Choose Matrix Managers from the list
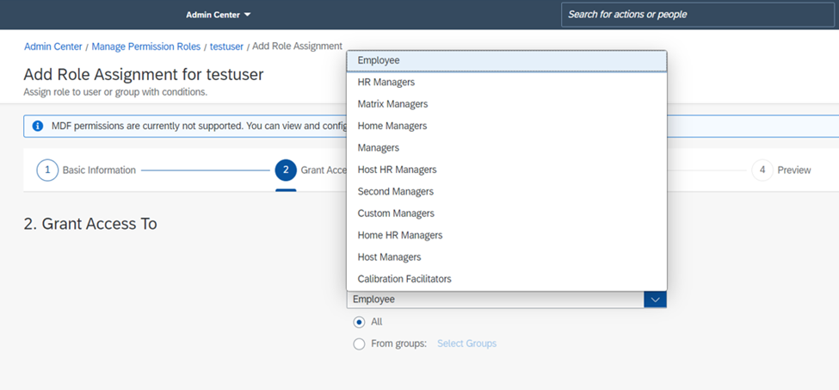 click(x=507, y=104)
